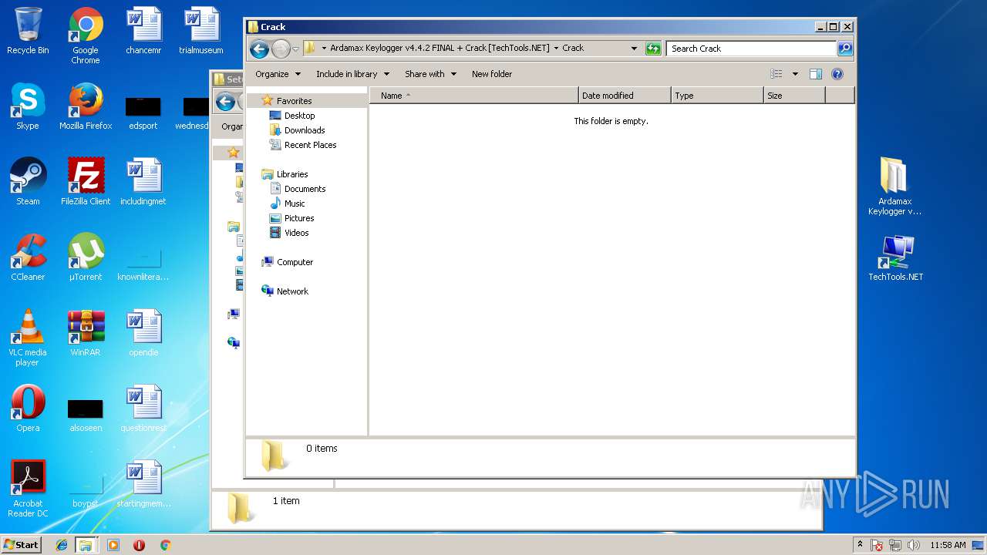Open Downloads in the navigation pane
987x555 pixels.
pos(304,130)
